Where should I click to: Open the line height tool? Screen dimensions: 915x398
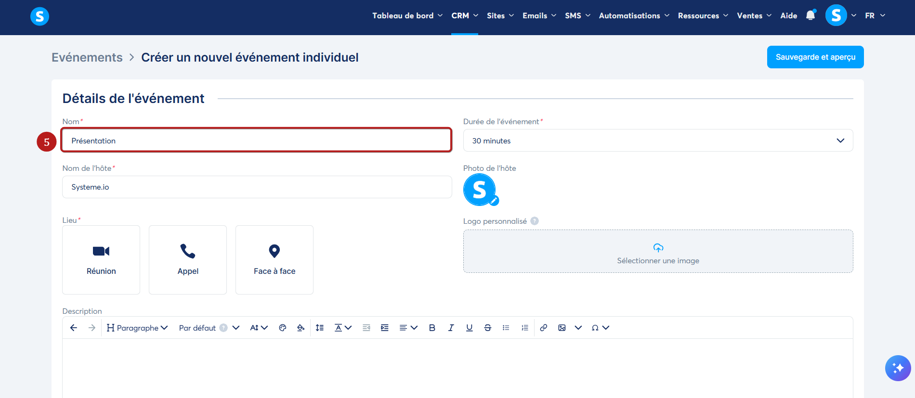[320, 328]
